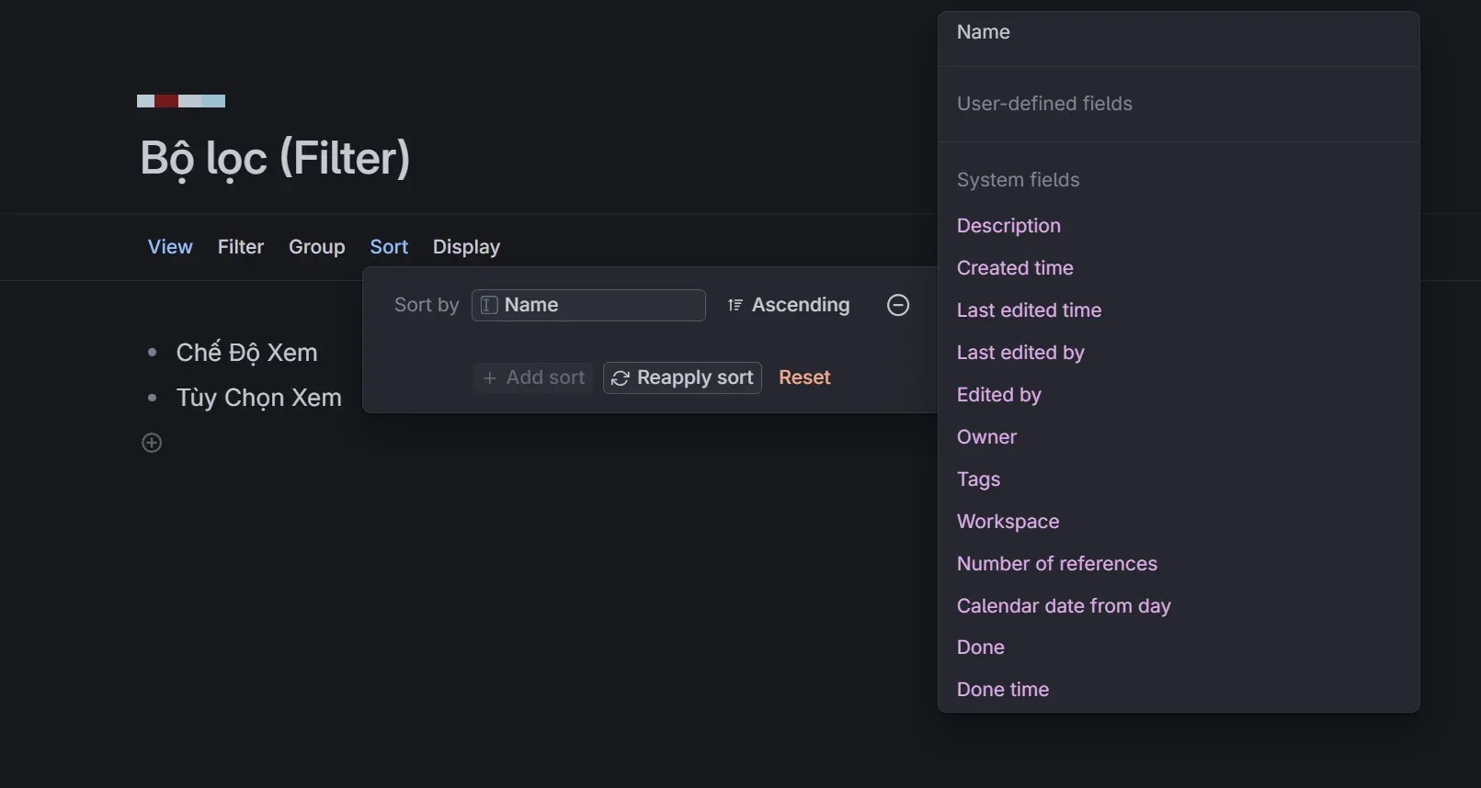Viewport: 1481px width, 788px height.
Task: Switch to the Sort tab
Action: click(389, 247)
